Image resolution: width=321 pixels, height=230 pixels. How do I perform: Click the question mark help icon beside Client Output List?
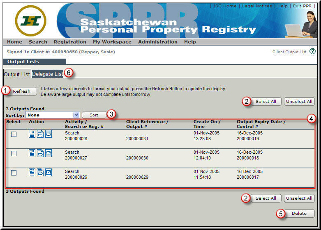pos(312,51)
